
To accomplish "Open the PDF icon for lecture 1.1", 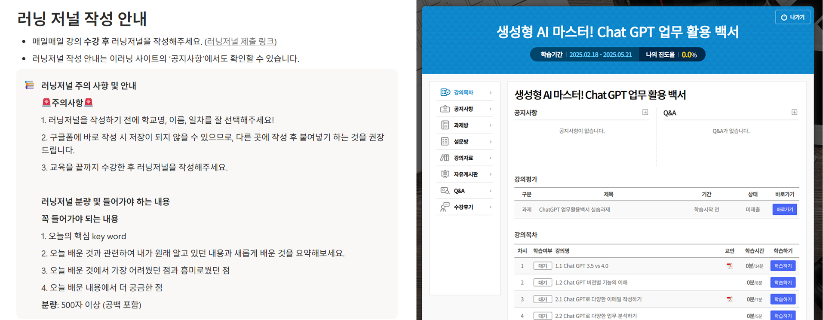I will point(730,266).
